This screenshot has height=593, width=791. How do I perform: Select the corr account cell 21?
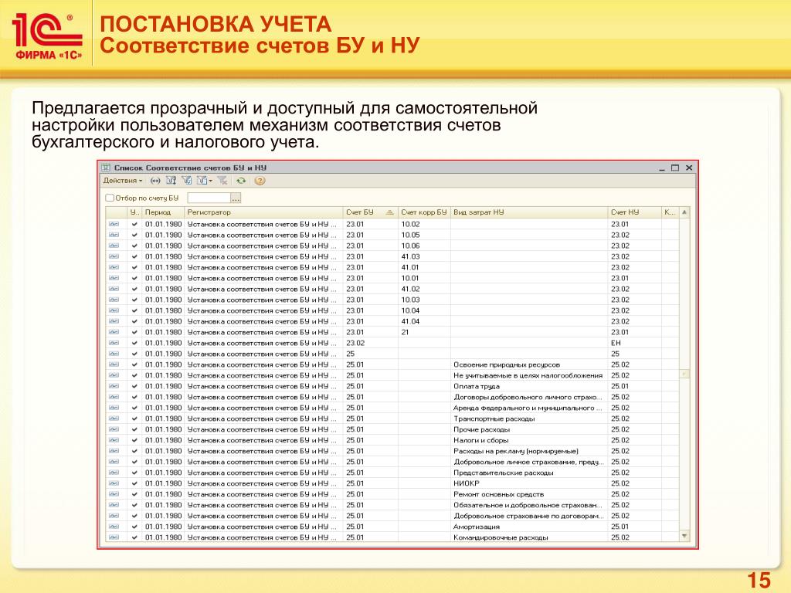424,332
